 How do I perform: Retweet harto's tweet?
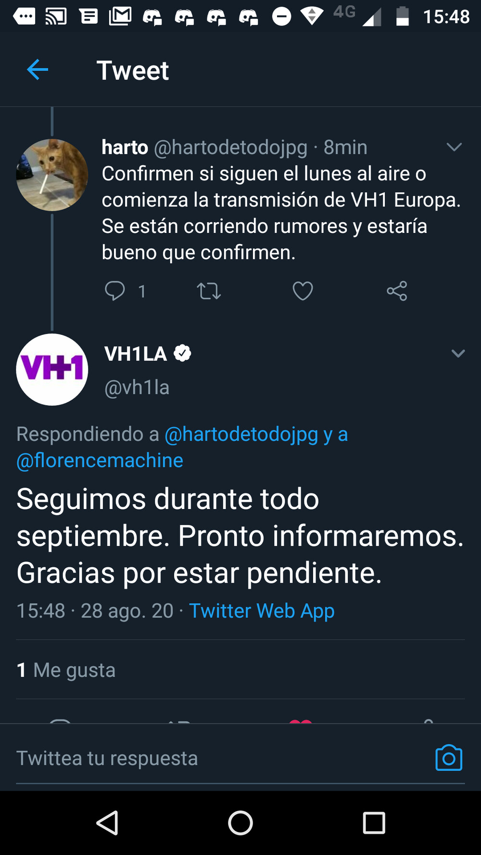[209, 291]
